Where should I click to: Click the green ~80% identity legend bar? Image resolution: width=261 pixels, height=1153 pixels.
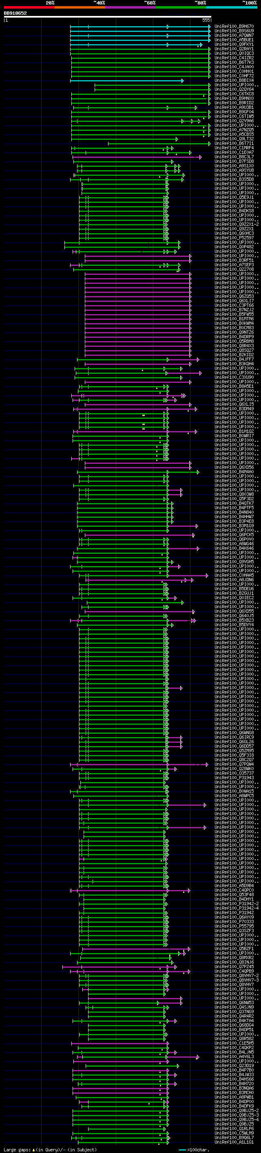[x=181, y=7]
